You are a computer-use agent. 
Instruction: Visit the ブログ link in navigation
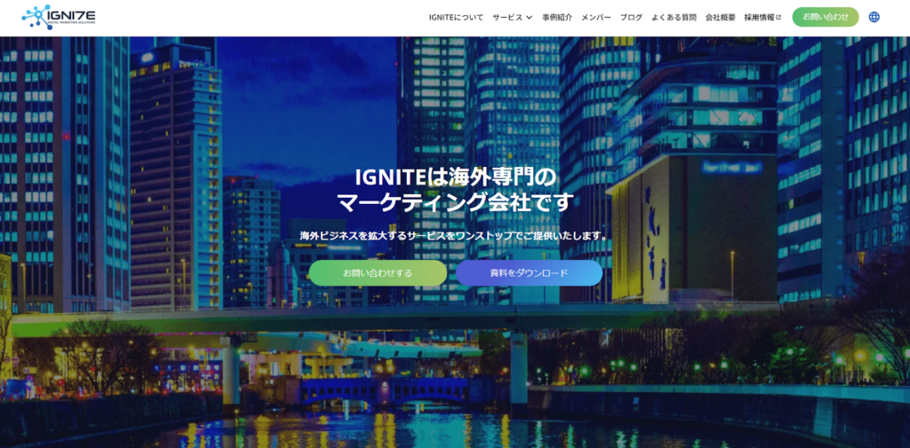click(x=632, y=18)
